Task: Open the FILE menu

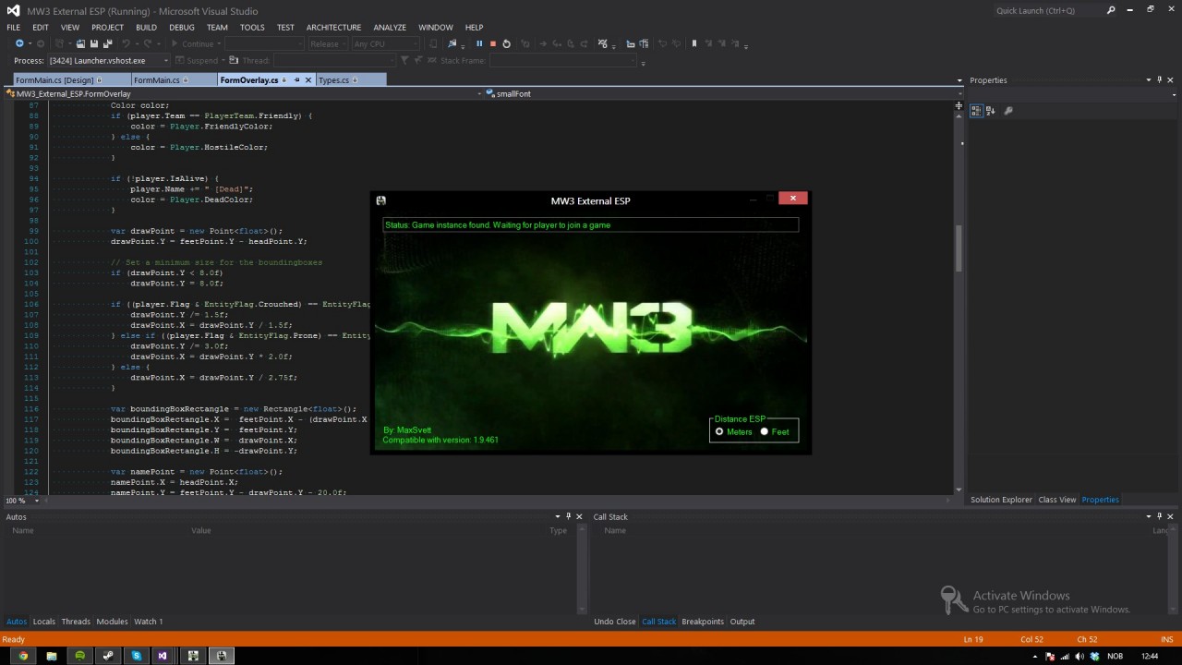Action: click(13, 28)
